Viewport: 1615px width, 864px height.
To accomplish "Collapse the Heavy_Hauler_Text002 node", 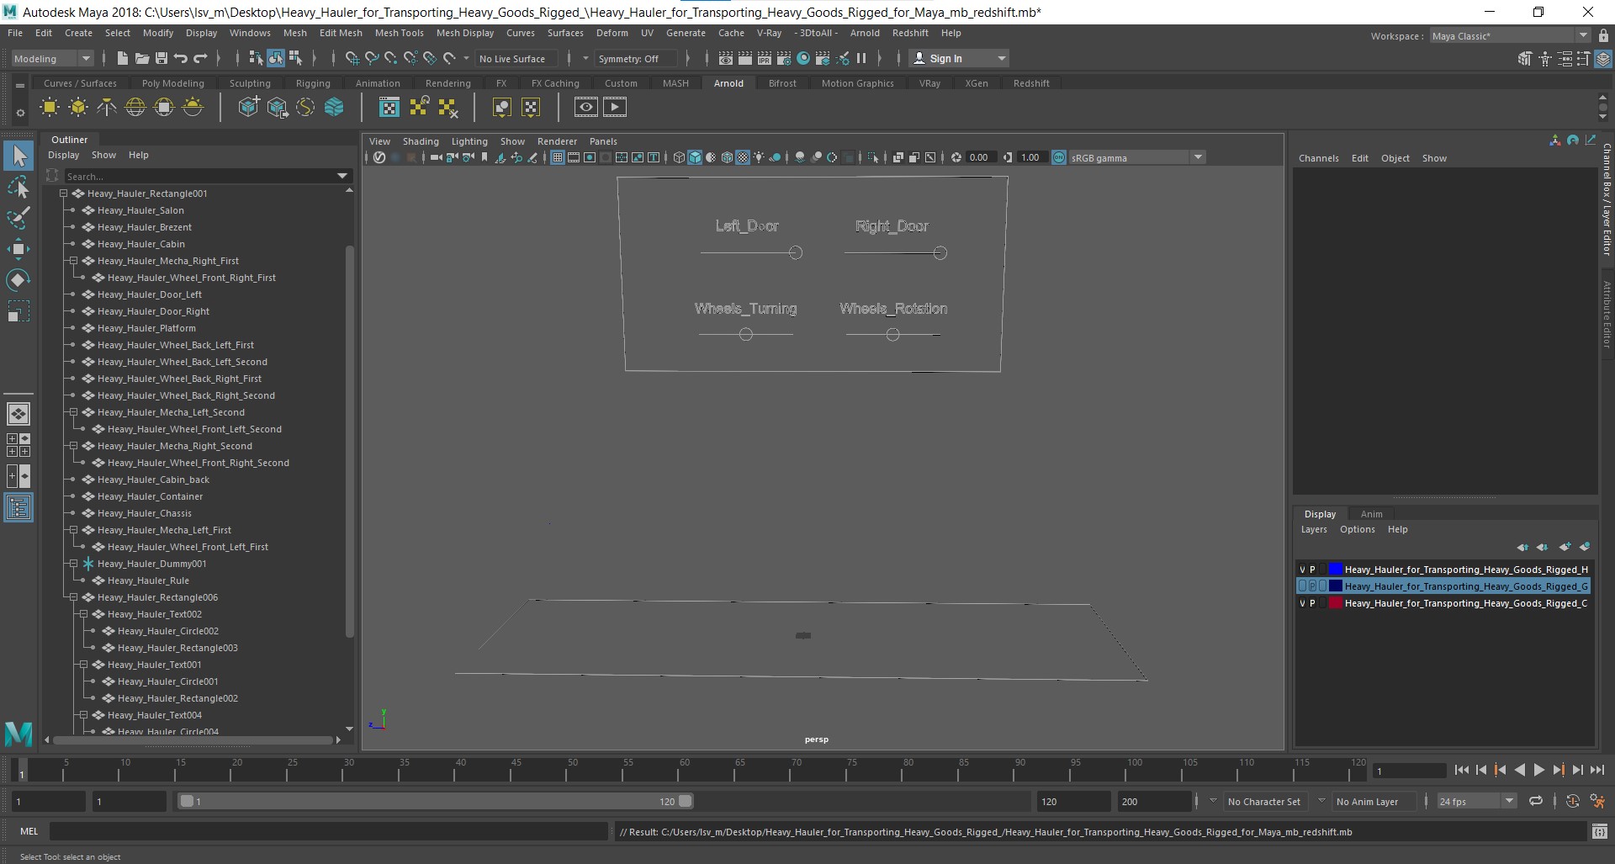I will click(83, 614).
